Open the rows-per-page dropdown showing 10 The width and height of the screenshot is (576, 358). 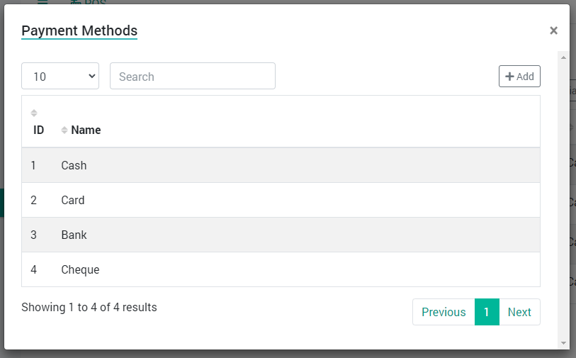tap(60, 76)
